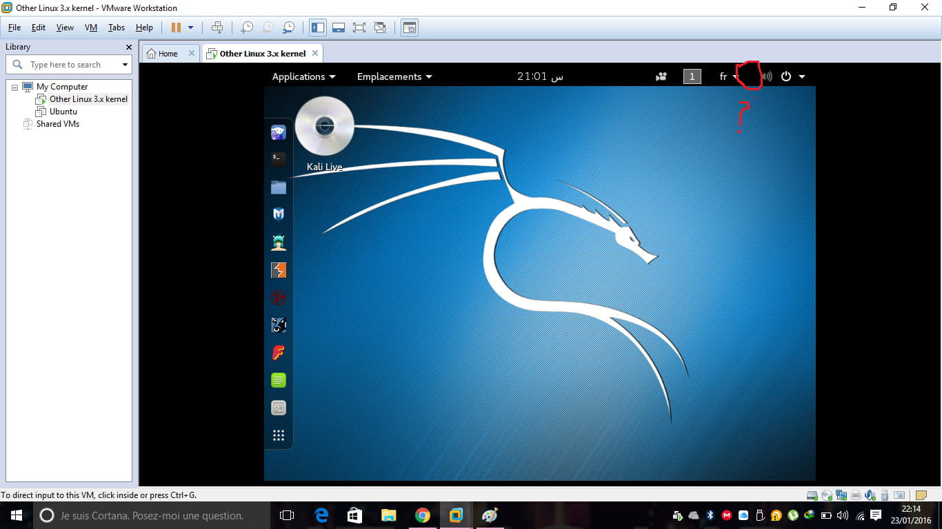Screen dimensions: 942x529
Task: Click USB device status icon
Action: pos(884,495)
